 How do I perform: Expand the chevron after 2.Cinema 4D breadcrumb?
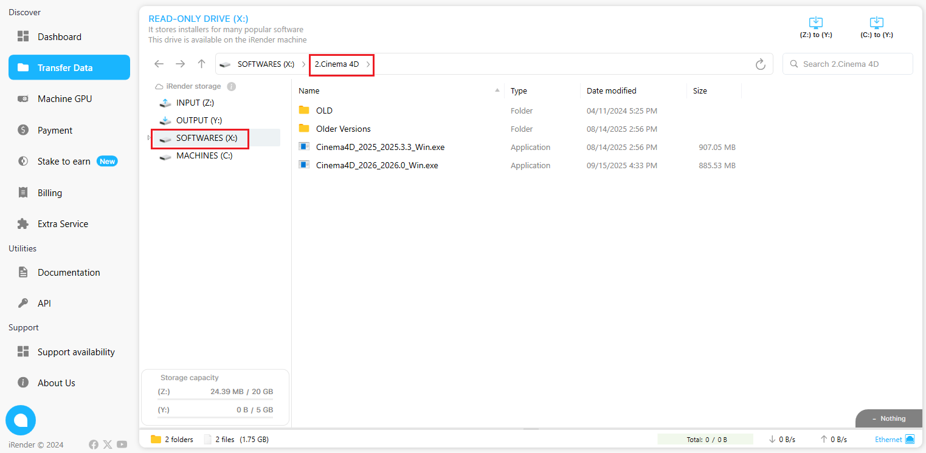coord(368,64)
